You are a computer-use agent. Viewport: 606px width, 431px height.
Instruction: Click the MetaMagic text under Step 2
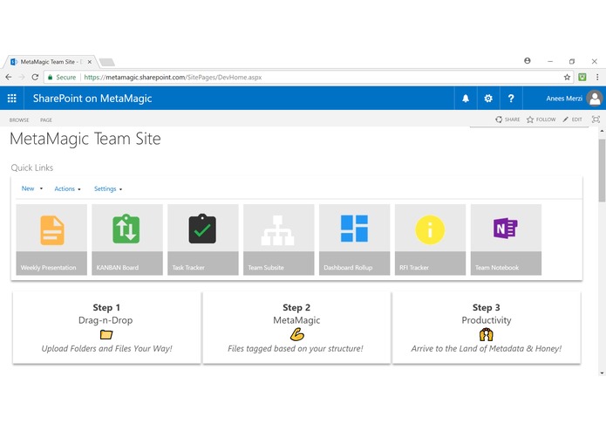[x=296, y=320]
